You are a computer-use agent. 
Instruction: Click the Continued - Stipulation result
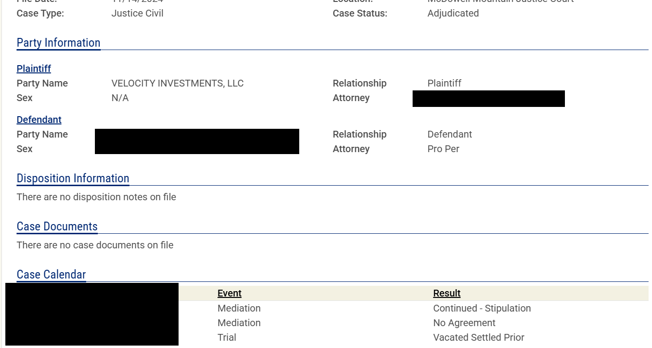(x=482, y=308)
